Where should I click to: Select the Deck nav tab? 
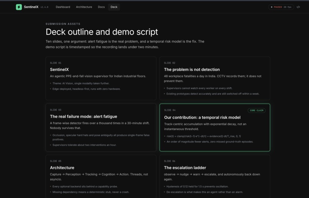pyautogui.click(x=114, y=7)
